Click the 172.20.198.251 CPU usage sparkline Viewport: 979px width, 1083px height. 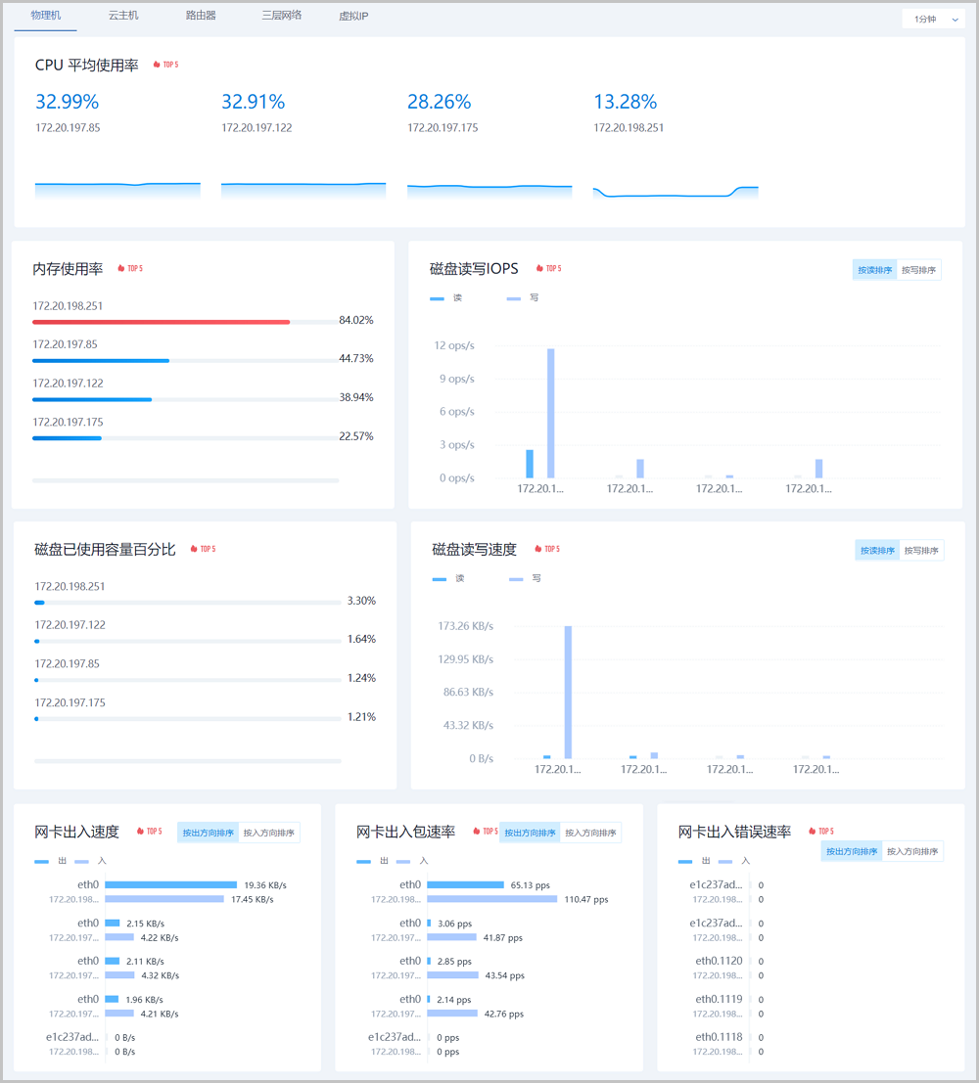[x=676, y=192]
